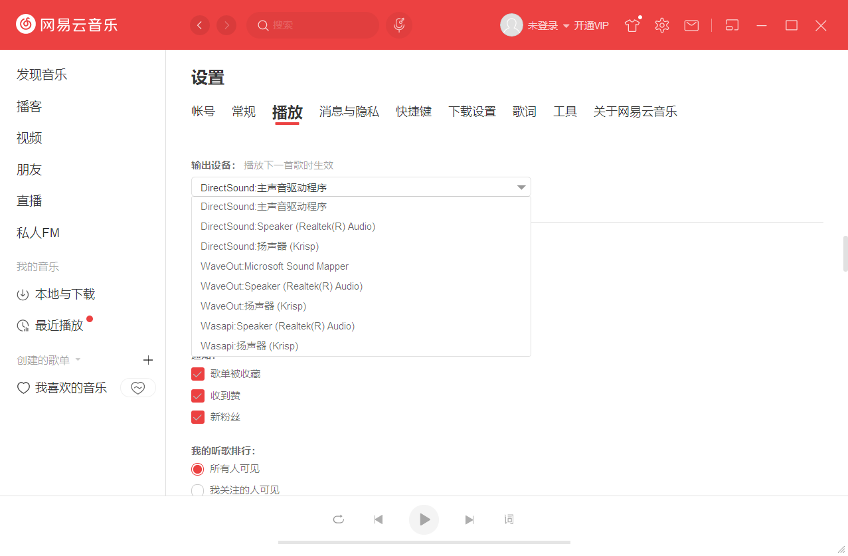This screenshot has height=556, width=848.
Task: Select 所有人可见 radio button
Action: pyautogui.click(x=198, y=469)
